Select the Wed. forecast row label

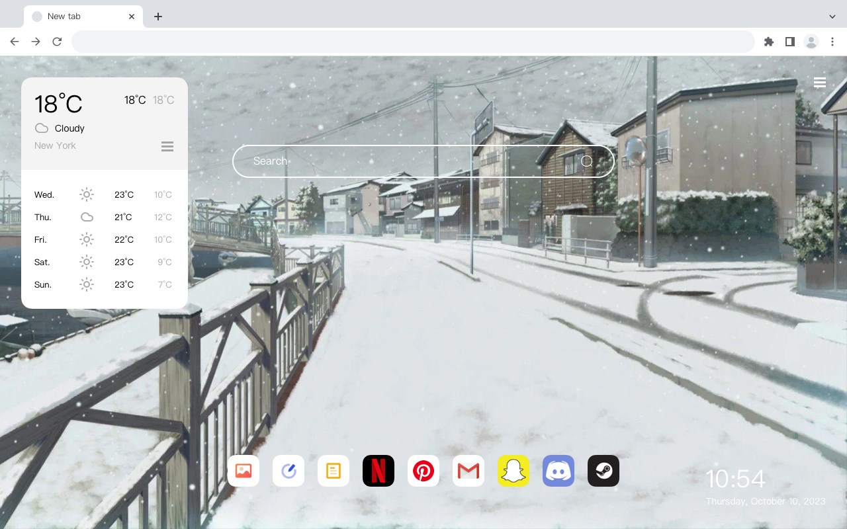point(44,194)
